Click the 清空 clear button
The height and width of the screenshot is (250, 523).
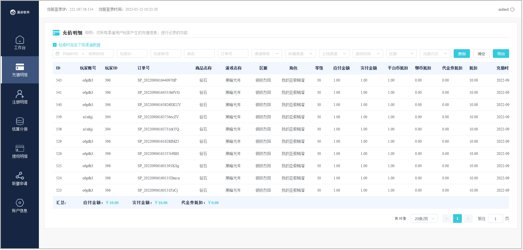pos(481,54)
